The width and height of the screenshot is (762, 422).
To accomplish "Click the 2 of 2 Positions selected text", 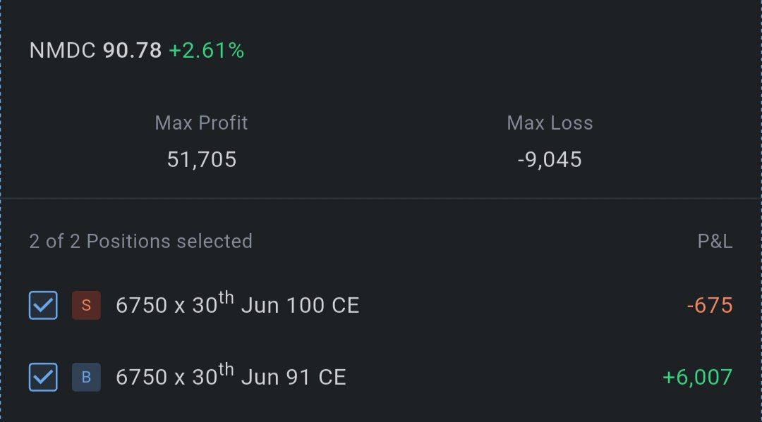I will pyautogui.click(x=141, y=242).
